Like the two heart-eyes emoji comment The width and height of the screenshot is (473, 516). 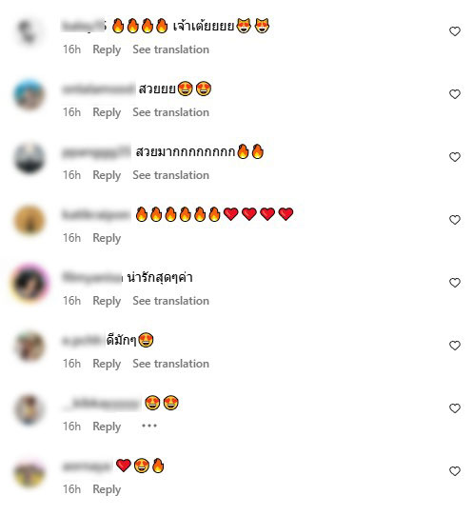click(455, 408)
